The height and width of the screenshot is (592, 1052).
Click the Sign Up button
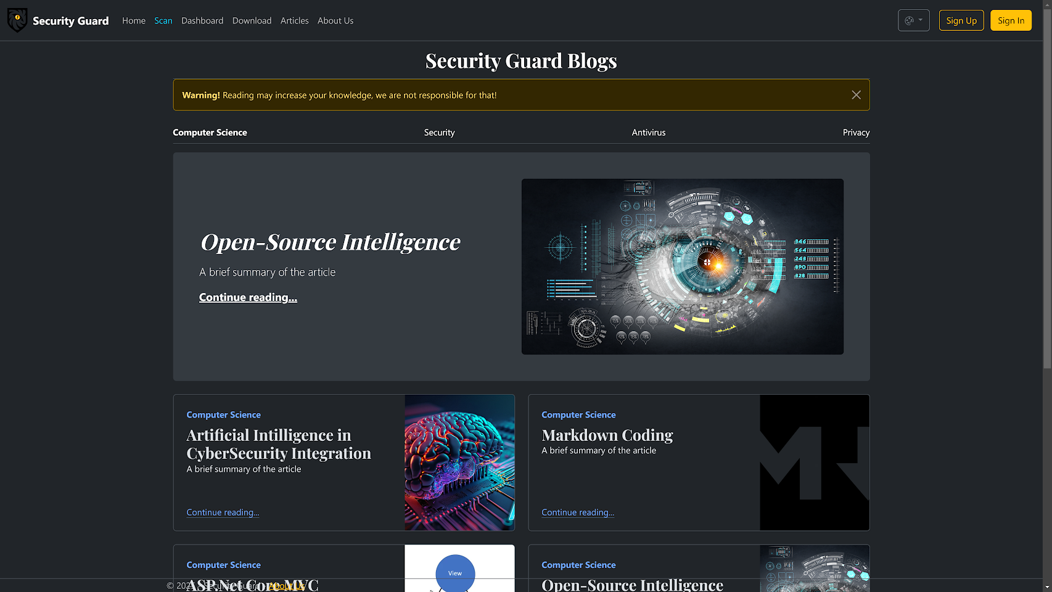point(961,20)
